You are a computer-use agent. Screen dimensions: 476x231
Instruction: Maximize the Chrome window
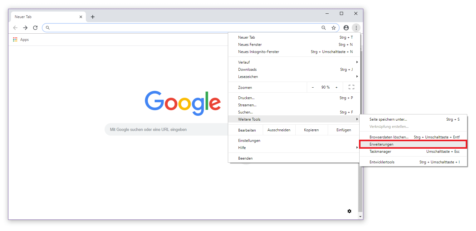click(x=341, y=14)
